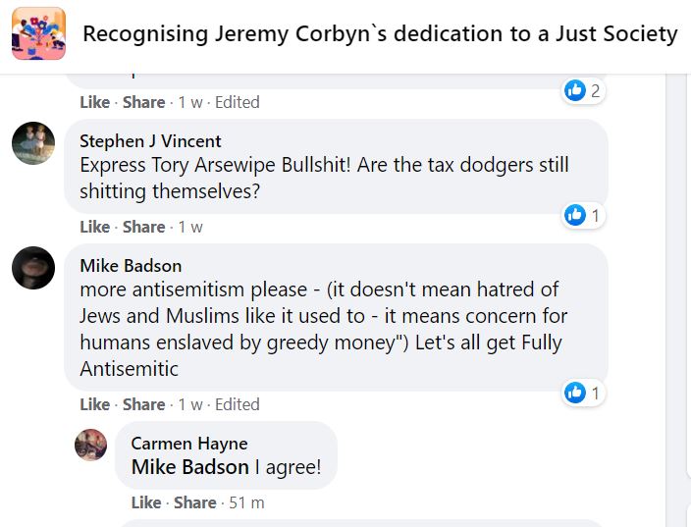Image resolution: width=691 pixels, height=527 pixels.
Task: Like Mike Badson's antisemitism comment
Action: click(94, 404)
